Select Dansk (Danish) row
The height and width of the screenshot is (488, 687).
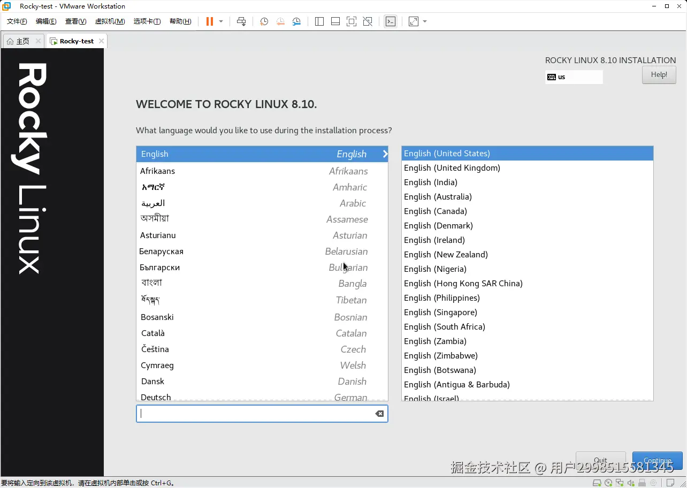pyautogui.click(x=262, y=382)
